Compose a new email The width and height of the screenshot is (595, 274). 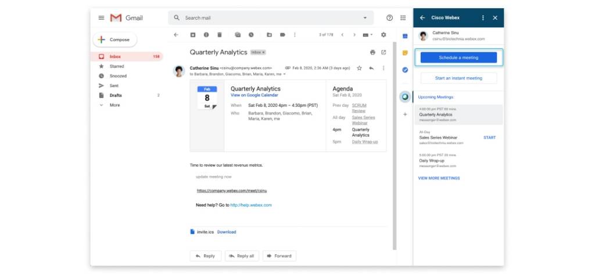(114, 40)
